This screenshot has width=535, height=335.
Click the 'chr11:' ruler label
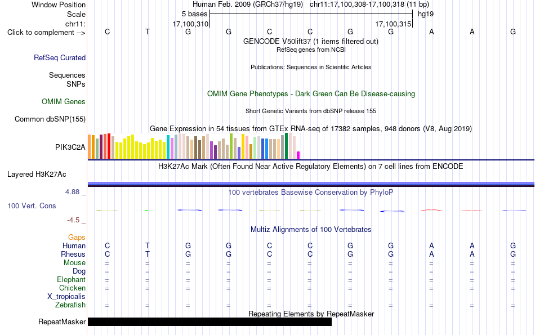(75, 24)
